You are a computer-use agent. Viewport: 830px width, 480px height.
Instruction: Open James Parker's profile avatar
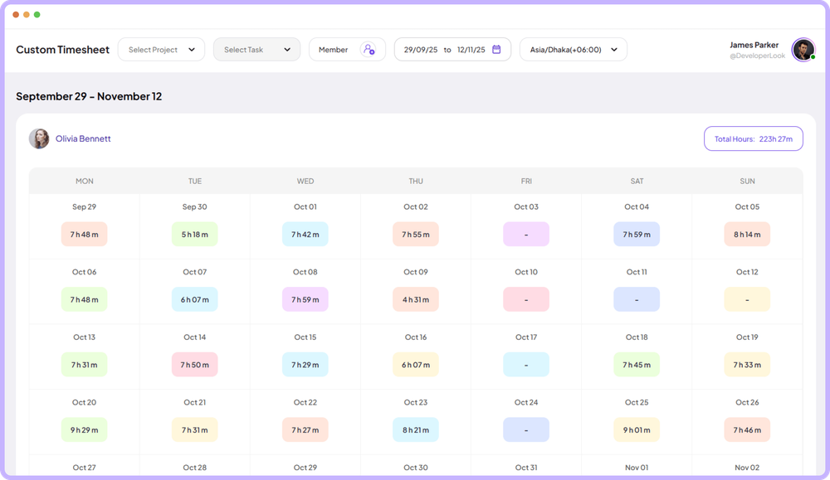[x=803, y=50]
